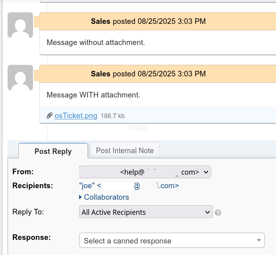Select the Post Reply tab

(x=53, y=151)
